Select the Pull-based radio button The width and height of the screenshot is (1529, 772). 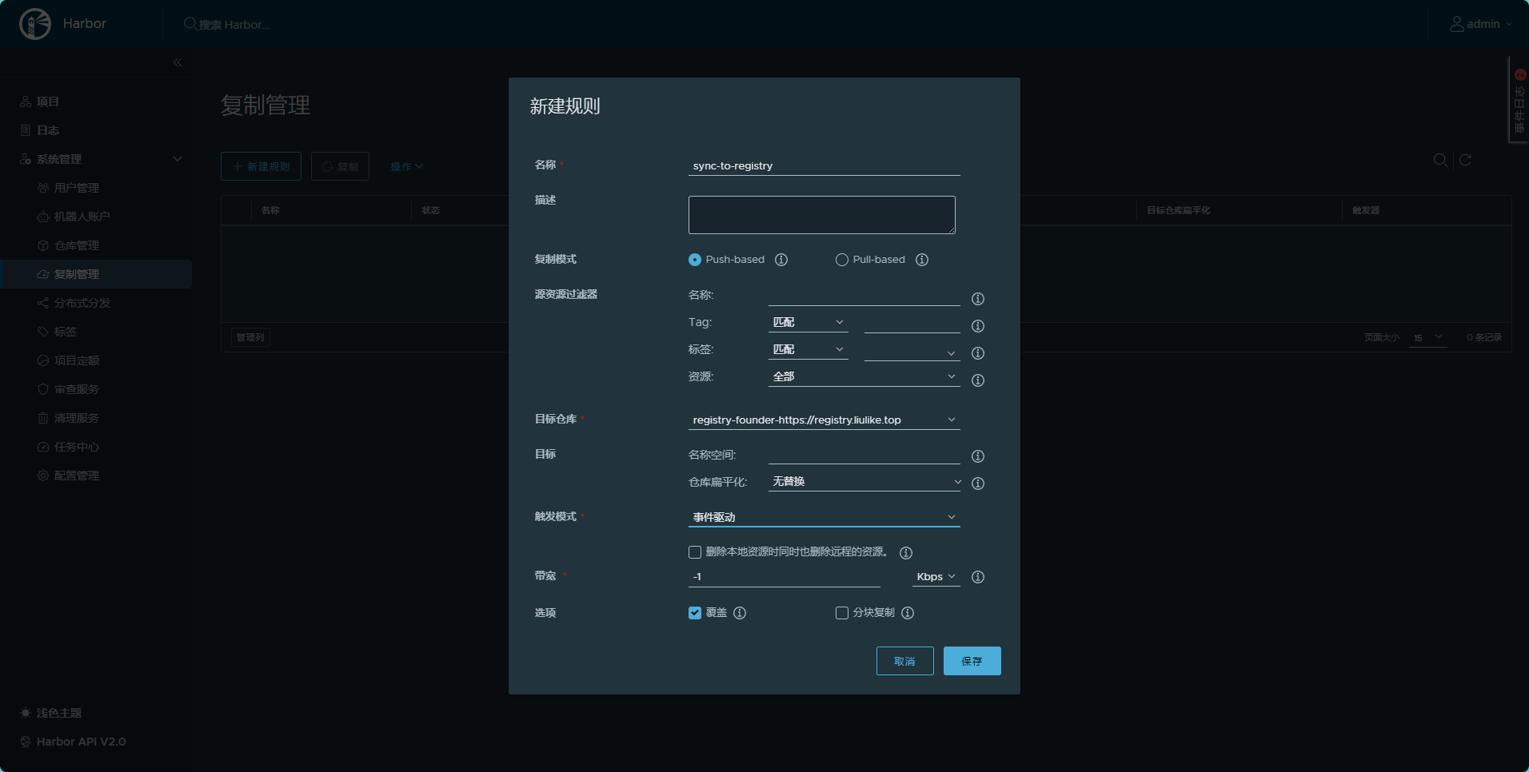pos(841,260)
